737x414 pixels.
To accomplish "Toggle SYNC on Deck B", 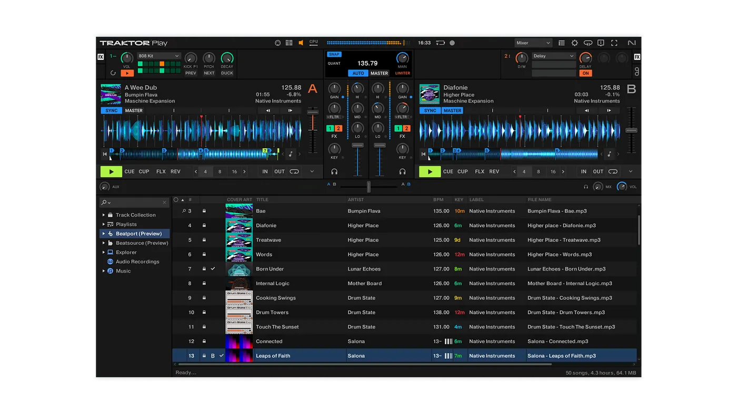I will pyautogui.click(x=430, y=110).
